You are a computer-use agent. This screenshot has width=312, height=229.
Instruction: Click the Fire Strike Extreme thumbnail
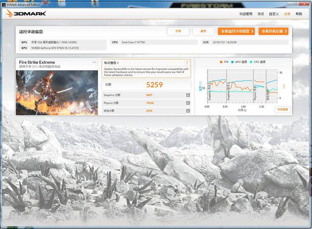click(57, 93)
